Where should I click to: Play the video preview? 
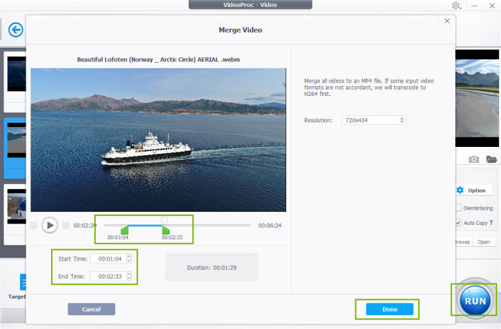50,226
